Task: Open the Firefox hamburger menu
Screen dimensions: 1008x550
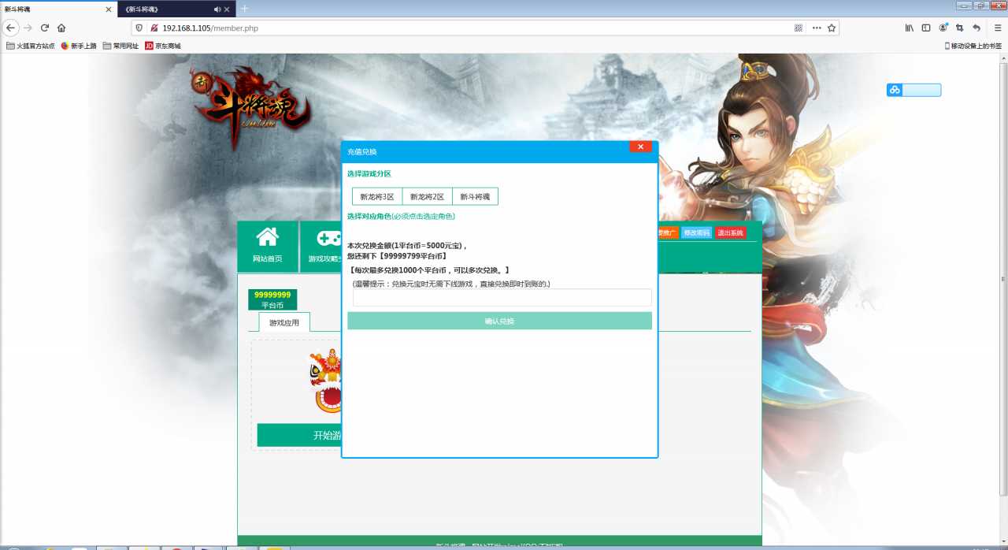Action: pyautogui.click(x=998, y=28)
